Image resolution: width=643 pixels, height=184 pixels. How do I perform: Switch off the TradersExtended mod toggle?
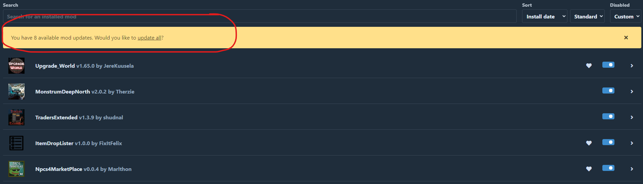coord(608,116)
